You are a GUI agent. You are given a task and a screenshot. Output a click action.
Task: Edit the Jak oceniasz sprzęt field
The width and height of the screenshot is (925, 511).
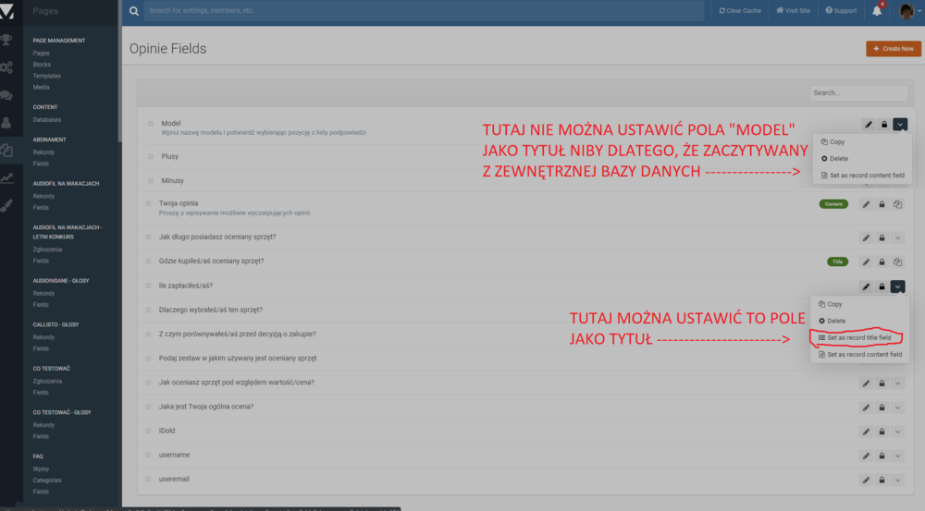point(866,383)
